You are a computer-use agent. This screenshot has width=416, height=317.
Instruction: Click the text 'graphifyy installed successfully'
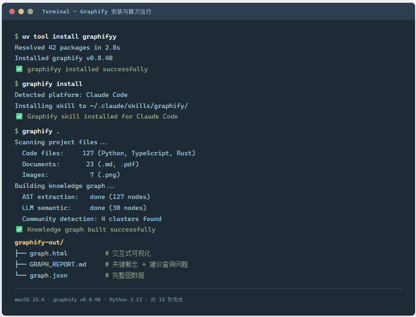[x=88, y=69]
